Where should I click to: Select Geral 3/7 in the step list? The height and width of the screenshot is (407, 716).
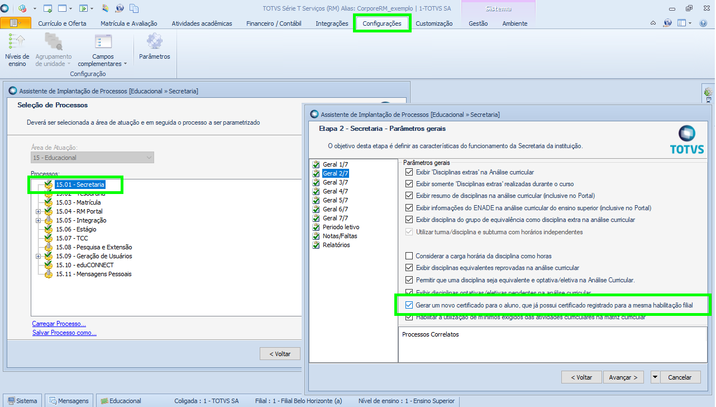tap(335, 182)
